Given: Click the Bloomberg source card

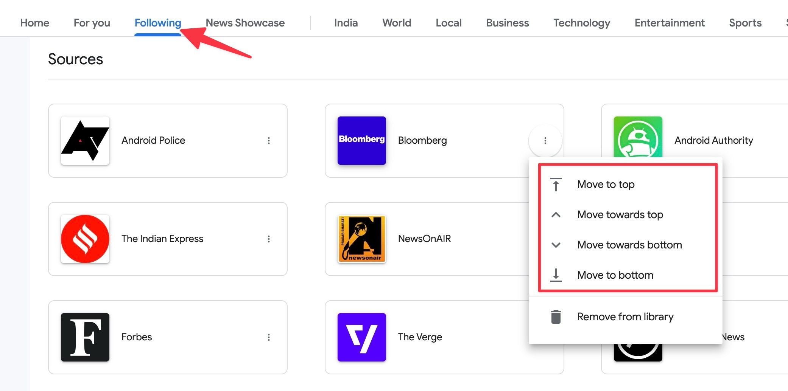Looking at the screenshot, I should coord(423,140).
